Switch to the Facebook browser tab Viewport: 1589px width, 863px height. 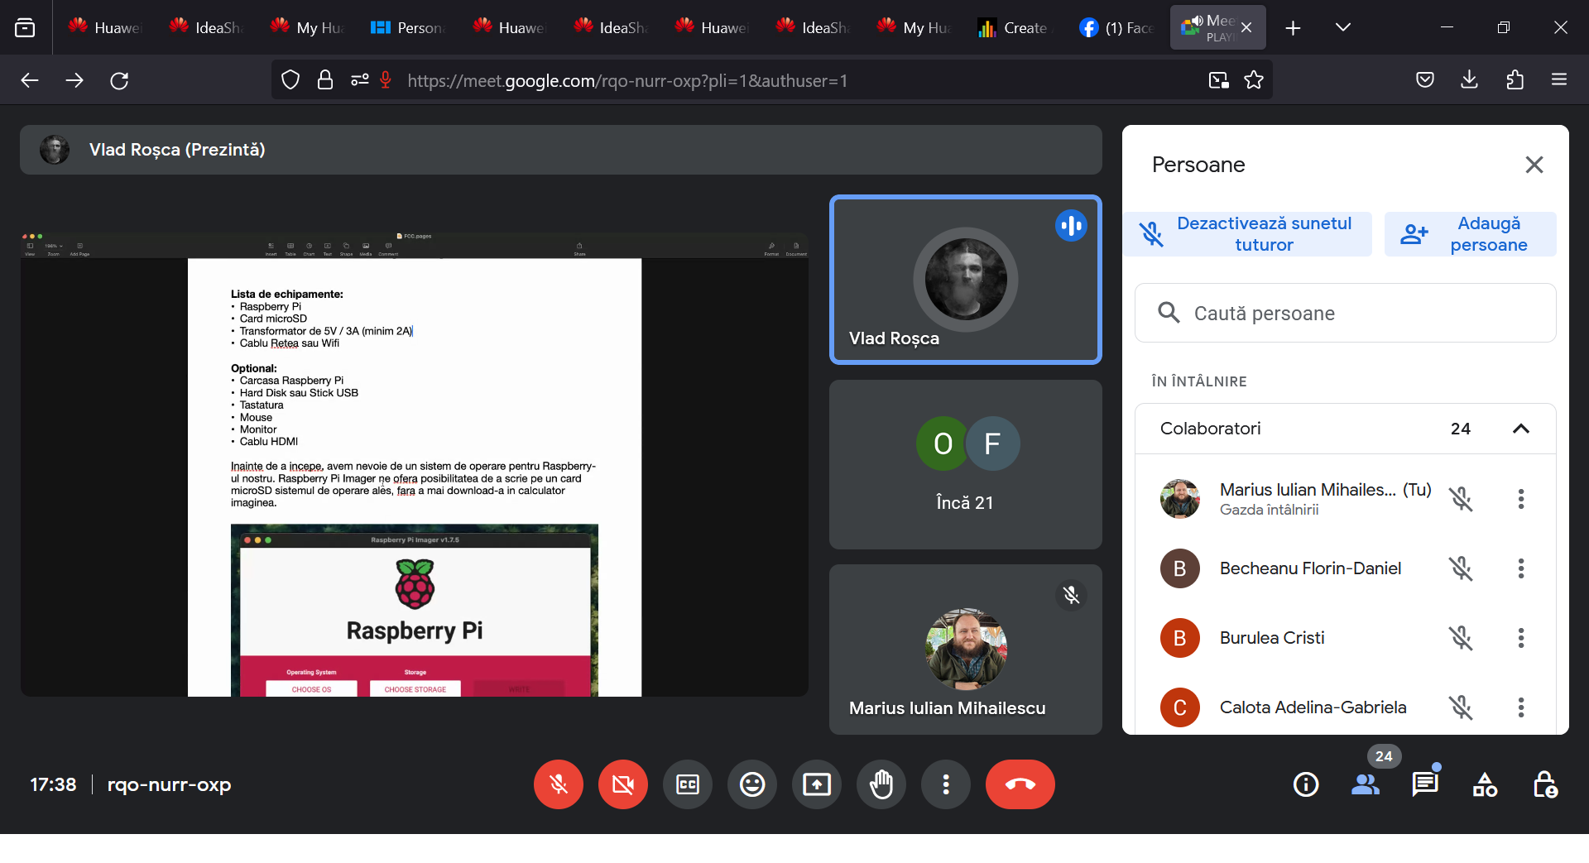tap(1116, 27)
